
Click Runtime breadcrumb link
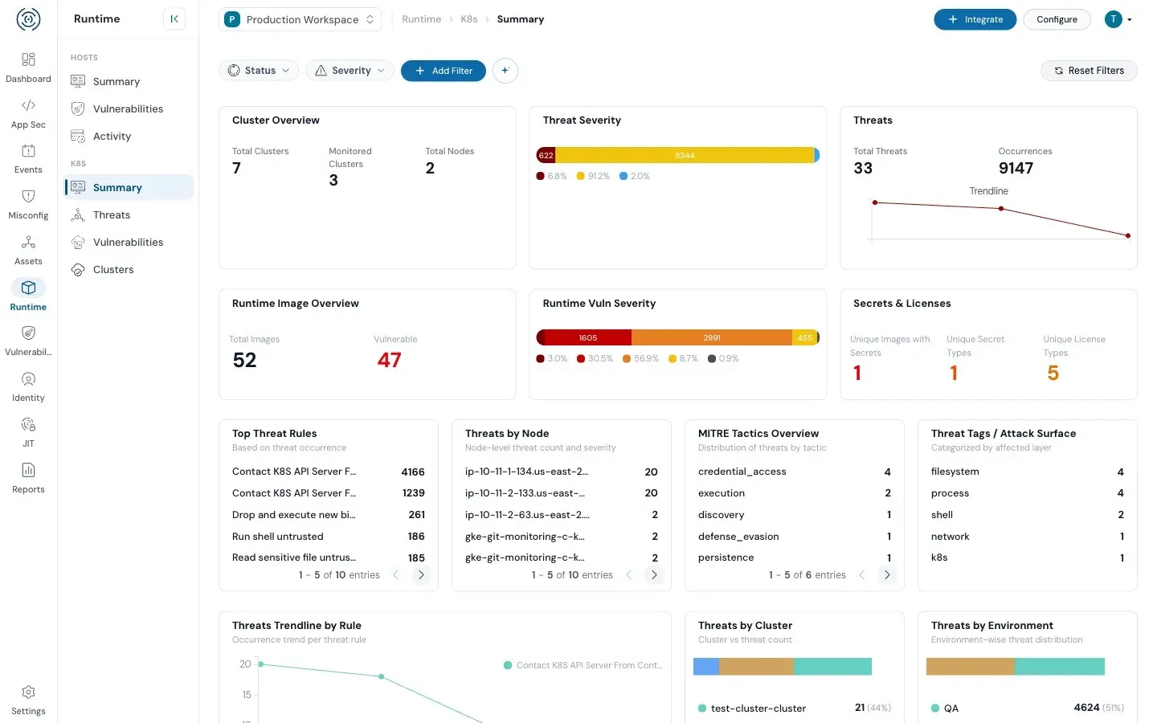tap(422, 19)
